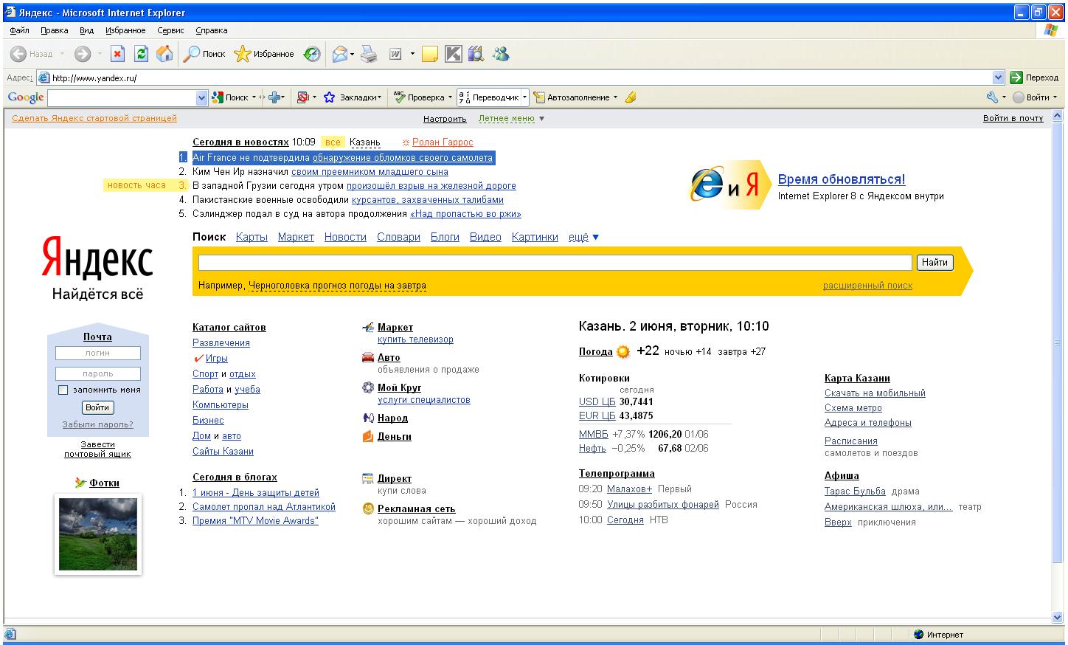
Task: Check the 'запомнить меня' checkbox
Action: (x=63, y=390)
